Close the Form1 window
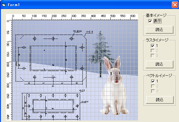This screenshot has width=179, height=122. (175, 5)
